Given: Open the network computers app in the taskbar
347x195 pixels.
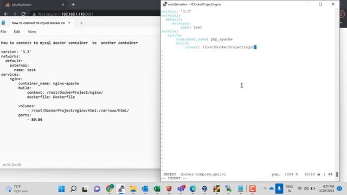Looking at the screenshot, I should (x=228, y=189).
